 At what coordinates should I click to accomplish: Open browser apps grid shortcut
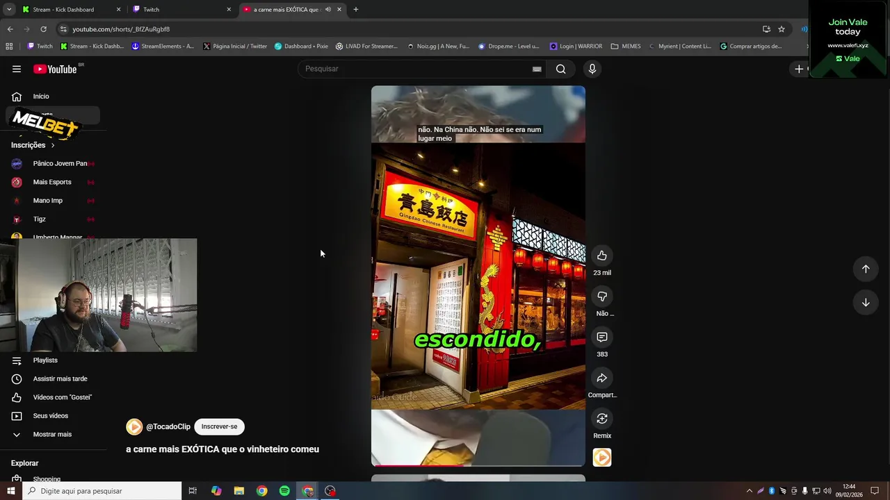click(x=9, y=47)
